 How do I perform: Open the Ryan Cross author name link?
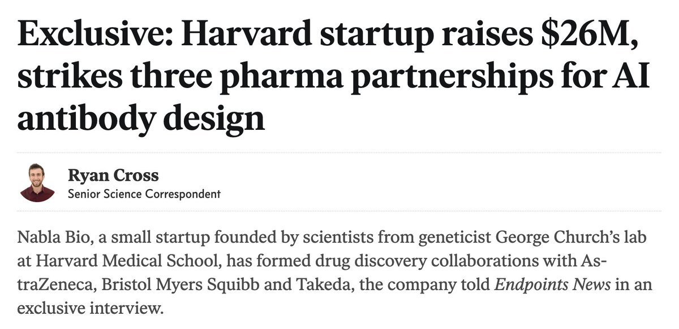[x=113, y=174]
